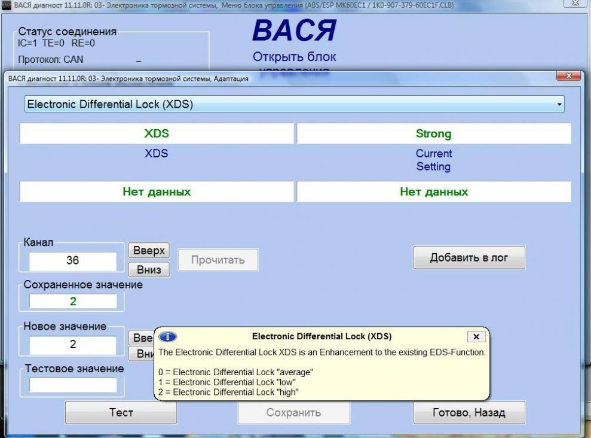
Task: Click the Прочитать button
Action: pyautogui.click(x=218, y=260)
